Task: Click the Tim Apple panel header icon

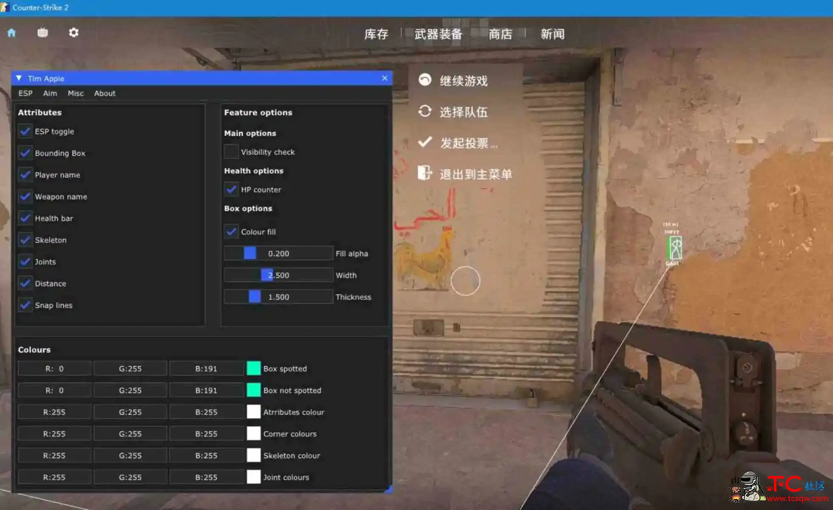Action: click(20, 78)
